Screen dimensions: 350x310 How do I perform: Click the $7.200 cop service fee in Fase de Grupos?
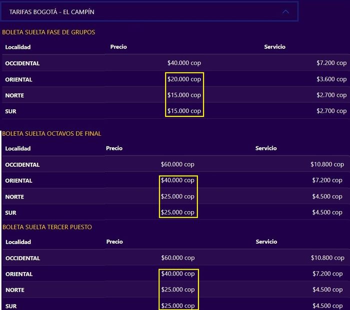(x=331, y=63)
